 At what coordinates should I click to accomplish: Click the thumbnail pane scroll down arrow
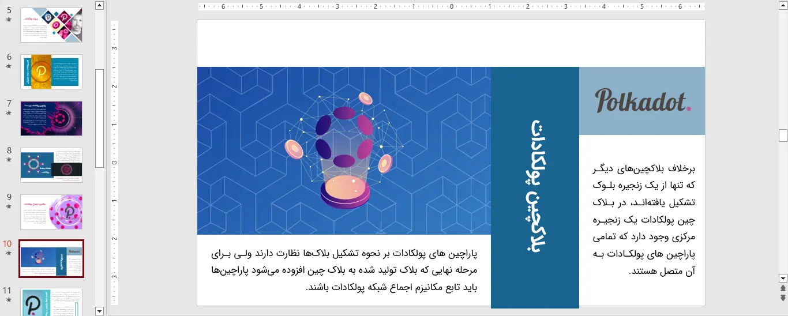tap(99, 311)
